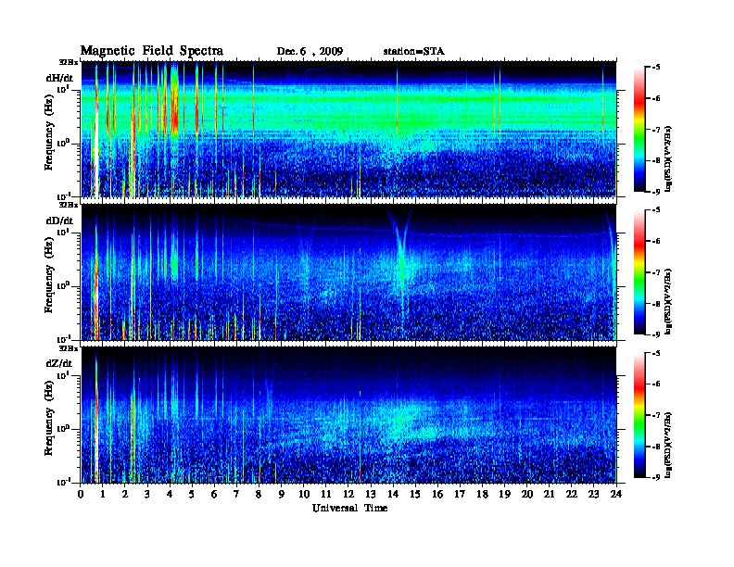Screen dimensions: 734x567
Task: Click hour tick label 22 on time axis
Action: (x=572, y=495)
